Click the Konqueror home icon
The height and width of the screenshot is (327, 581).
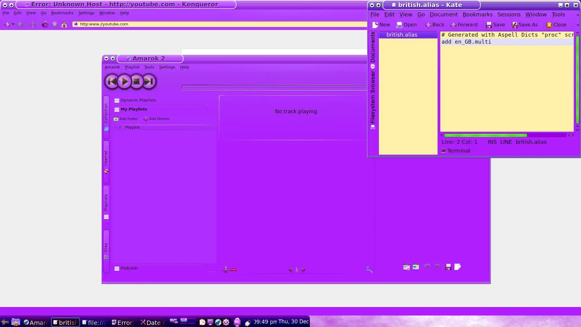point(64,25)
